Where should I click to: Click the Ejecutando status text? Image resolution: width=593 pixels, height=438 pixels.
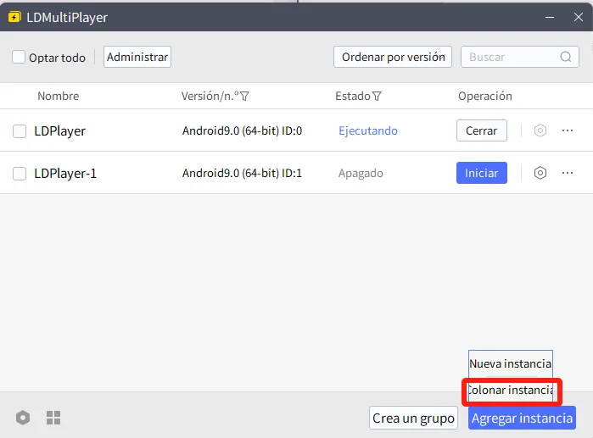368,130
